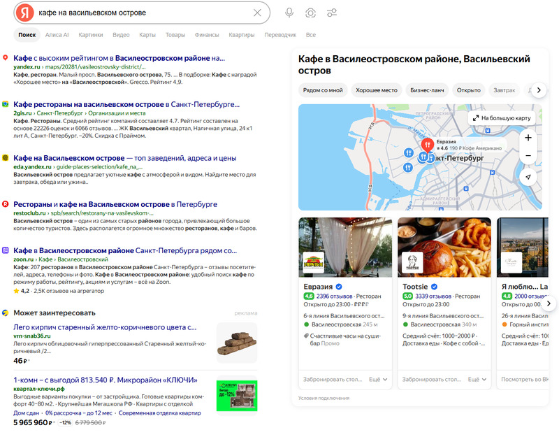Image resolution: width=559 pixels, height=437 pixels.
Task: Zoom out on the map
Action: pos(528,155)
